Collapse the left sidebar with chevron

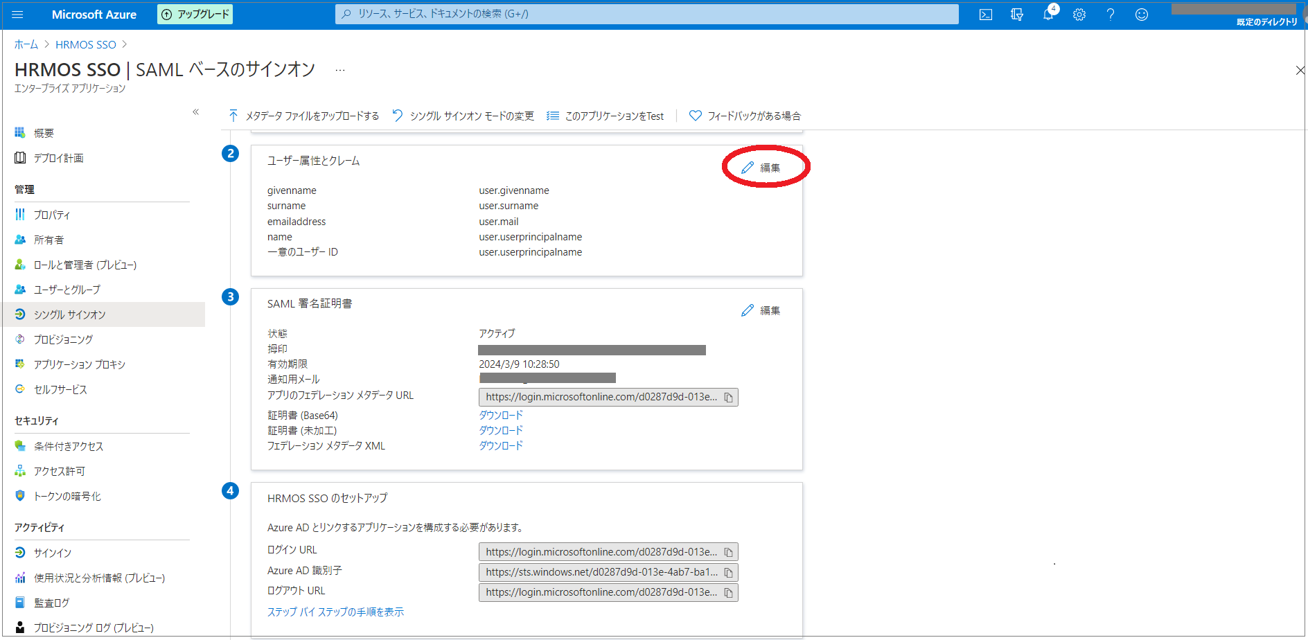tap(196, 112)
